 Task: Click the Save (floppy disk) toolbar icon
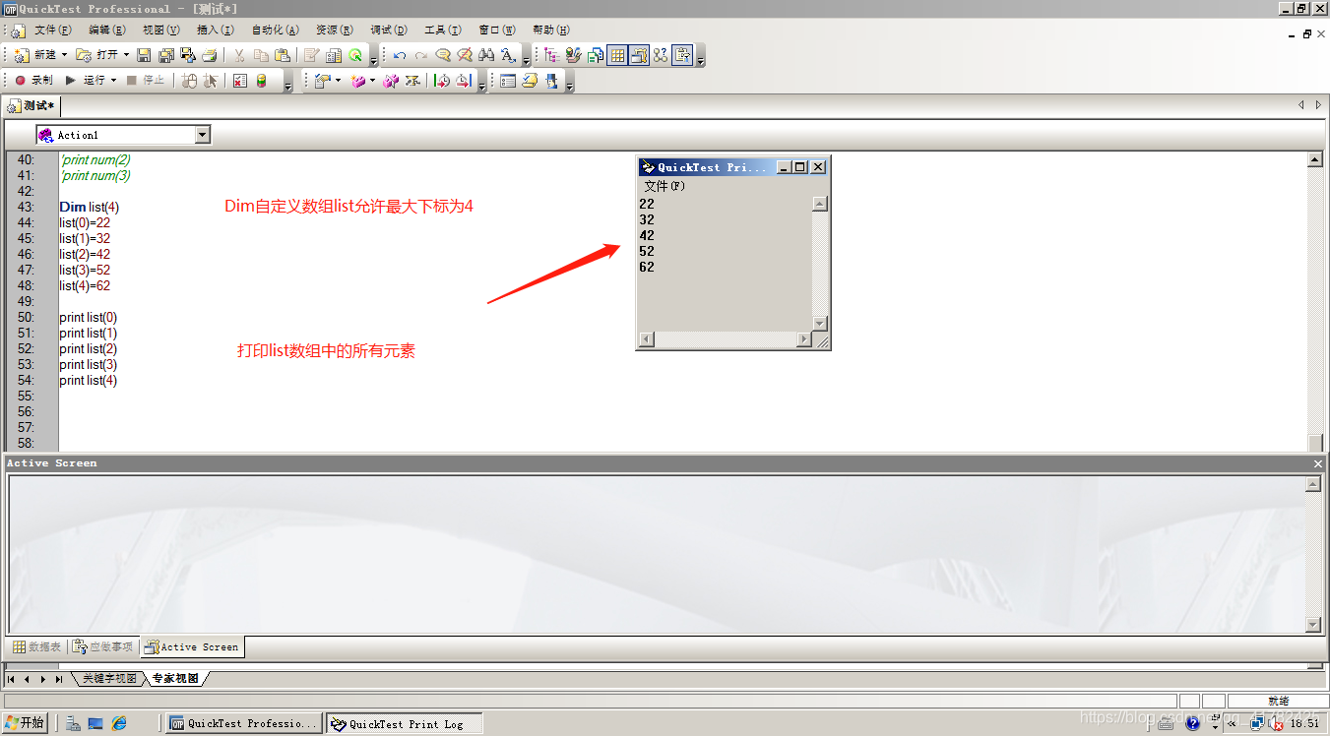[144, 55]
